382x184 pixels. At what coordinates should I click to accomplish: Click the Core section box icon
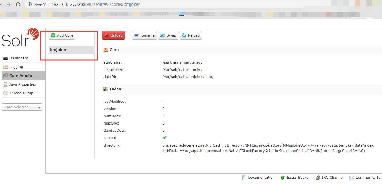click(x=106, y=50)
